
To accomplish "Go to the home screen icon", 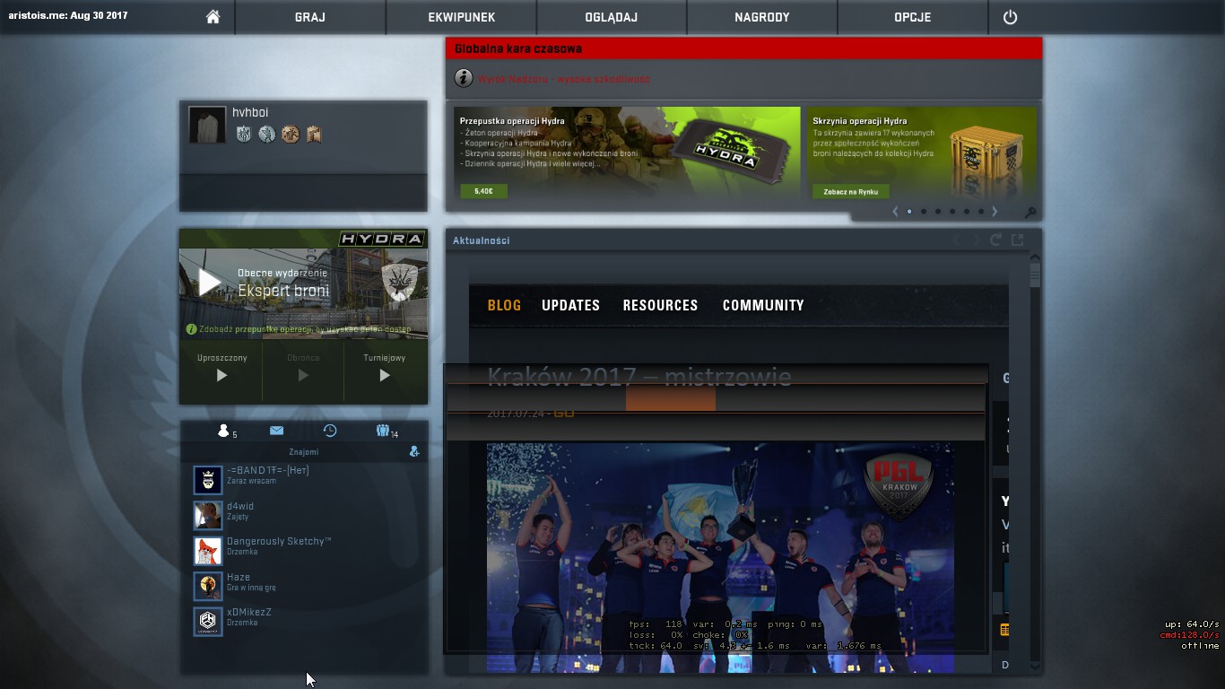I will (213, 17).
